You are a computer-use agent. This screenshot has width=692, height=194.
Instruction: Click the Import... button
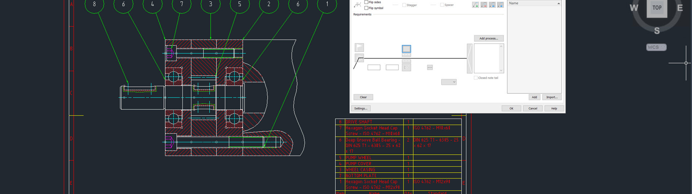[x=552, y=97]
